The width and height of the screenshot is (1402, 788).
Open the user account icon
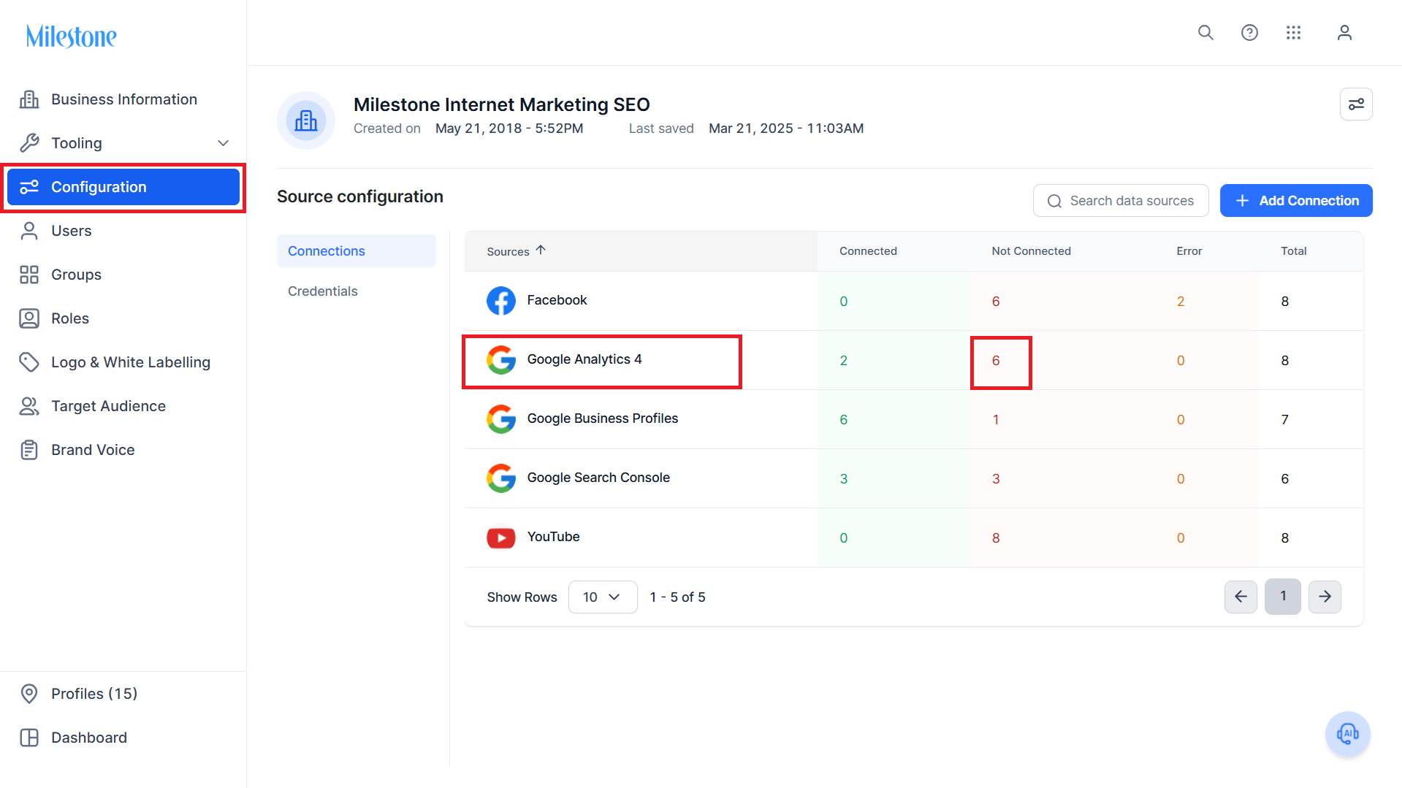[1344, 33]
